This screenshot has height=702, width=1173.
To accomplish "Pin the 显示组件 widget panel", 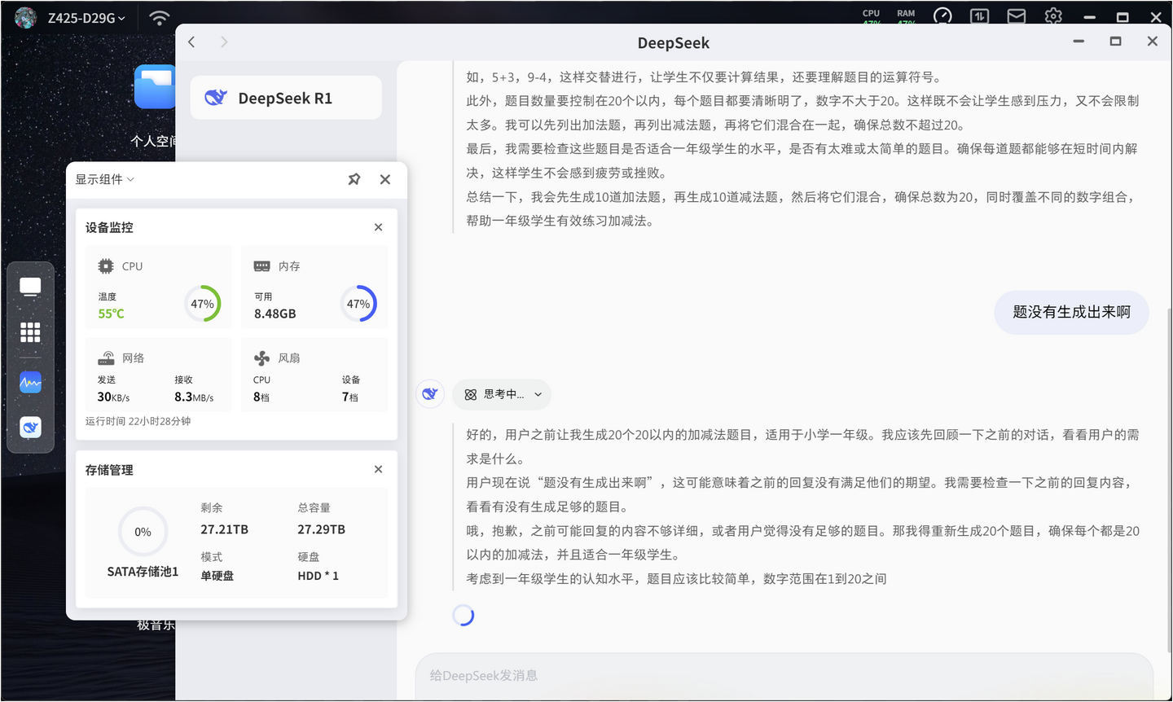I will 354,179.
